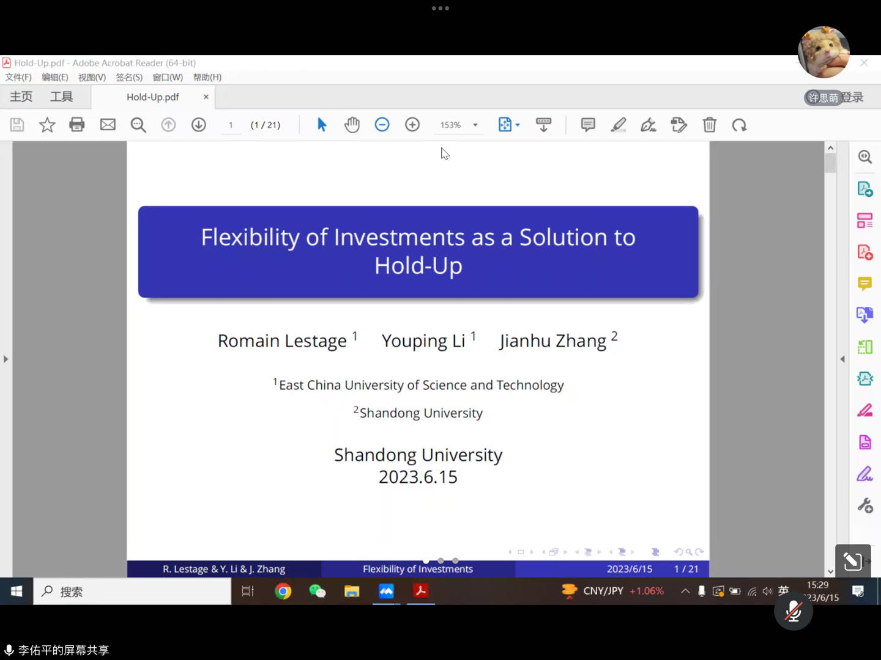Expand the left navigation pane
881x660 pixels.
(x=6, y=359)
